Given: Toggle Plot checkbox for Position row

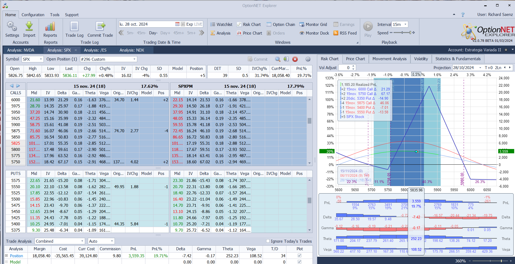Looking at the screenshot, I should pos(299,255).
